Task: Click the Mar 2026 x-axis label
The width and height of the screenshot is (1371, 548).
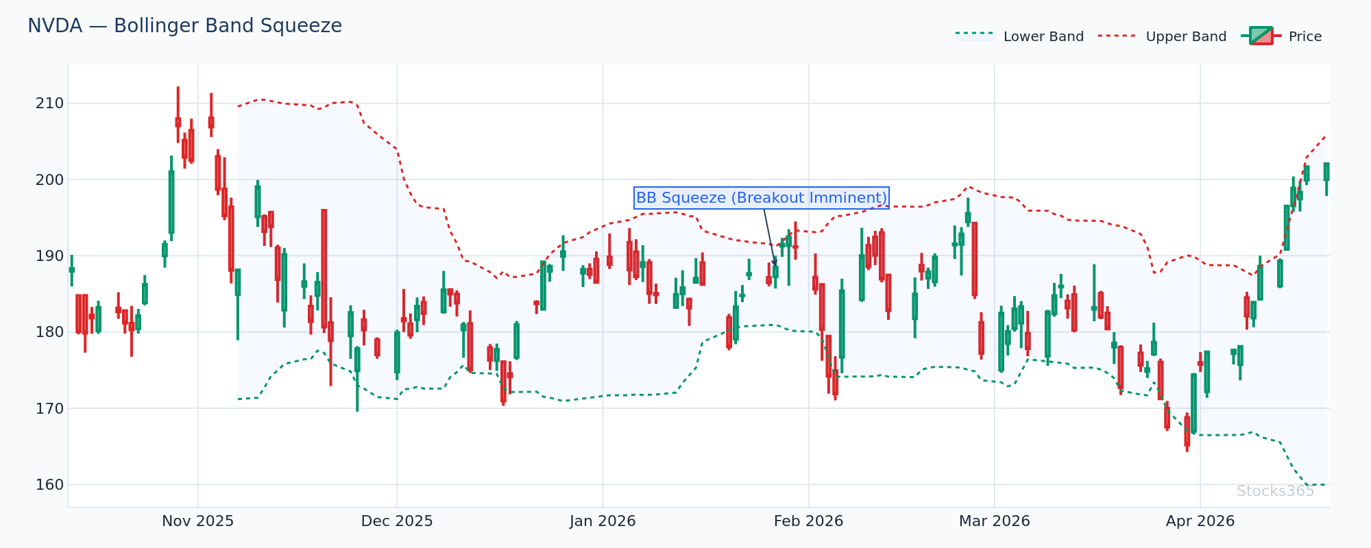Action: tap(994, 521)
